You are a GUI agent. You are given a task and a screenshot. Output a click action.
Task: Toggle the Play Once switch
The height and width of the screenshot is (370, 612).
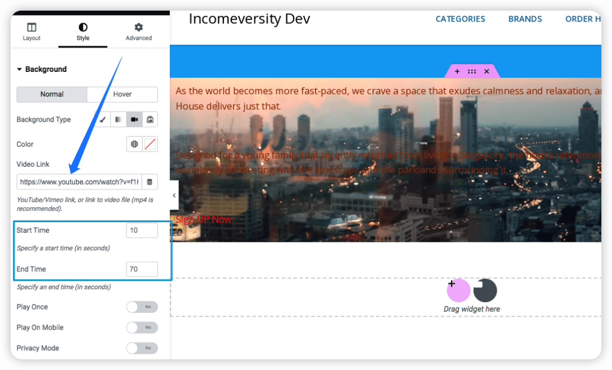pos(141,307)
